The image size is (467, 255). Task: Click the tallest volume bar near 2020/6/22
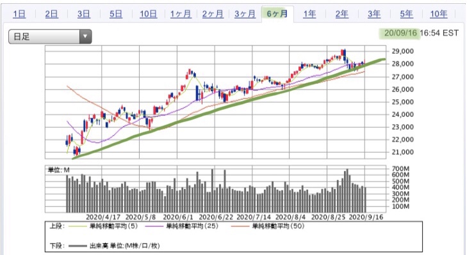tap(212, 191)
